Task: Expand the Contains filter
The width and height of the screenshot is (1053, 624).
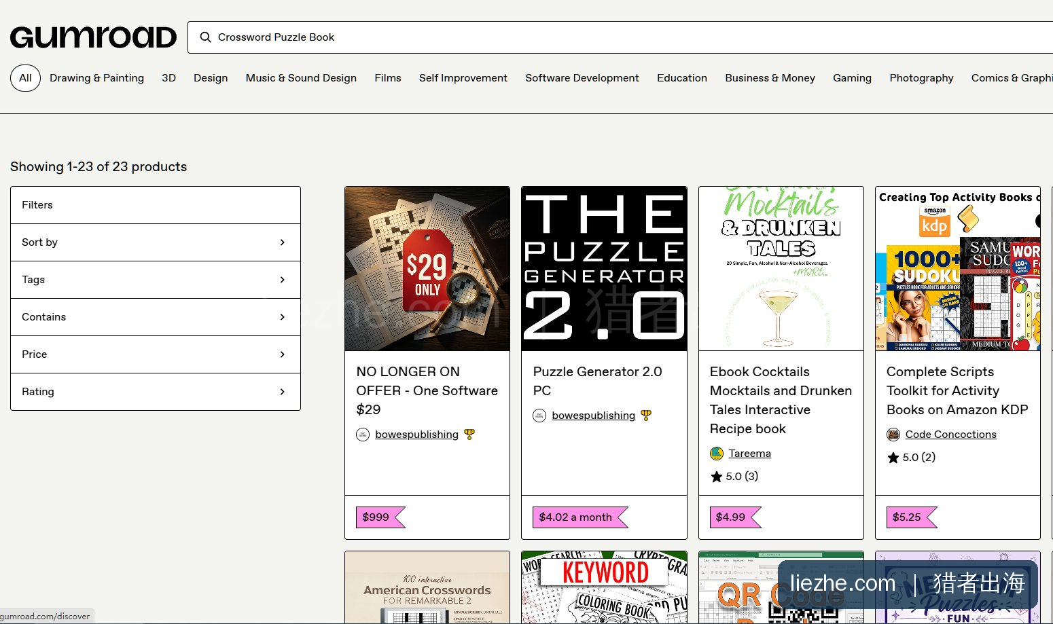Action: pos(156,317)
